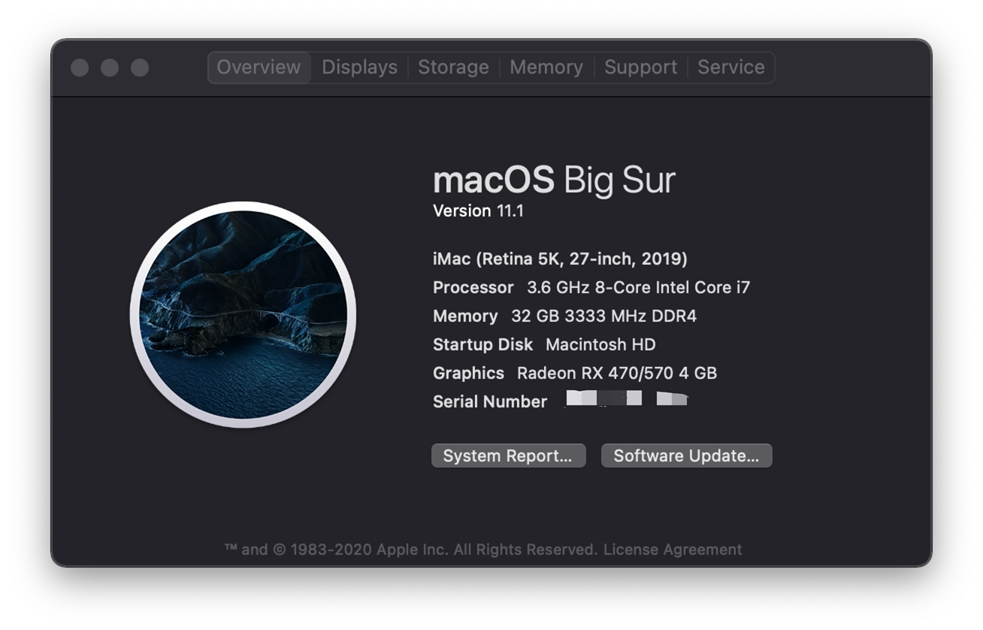Open the System Report button
983x630 pixels.
[508, 456]
